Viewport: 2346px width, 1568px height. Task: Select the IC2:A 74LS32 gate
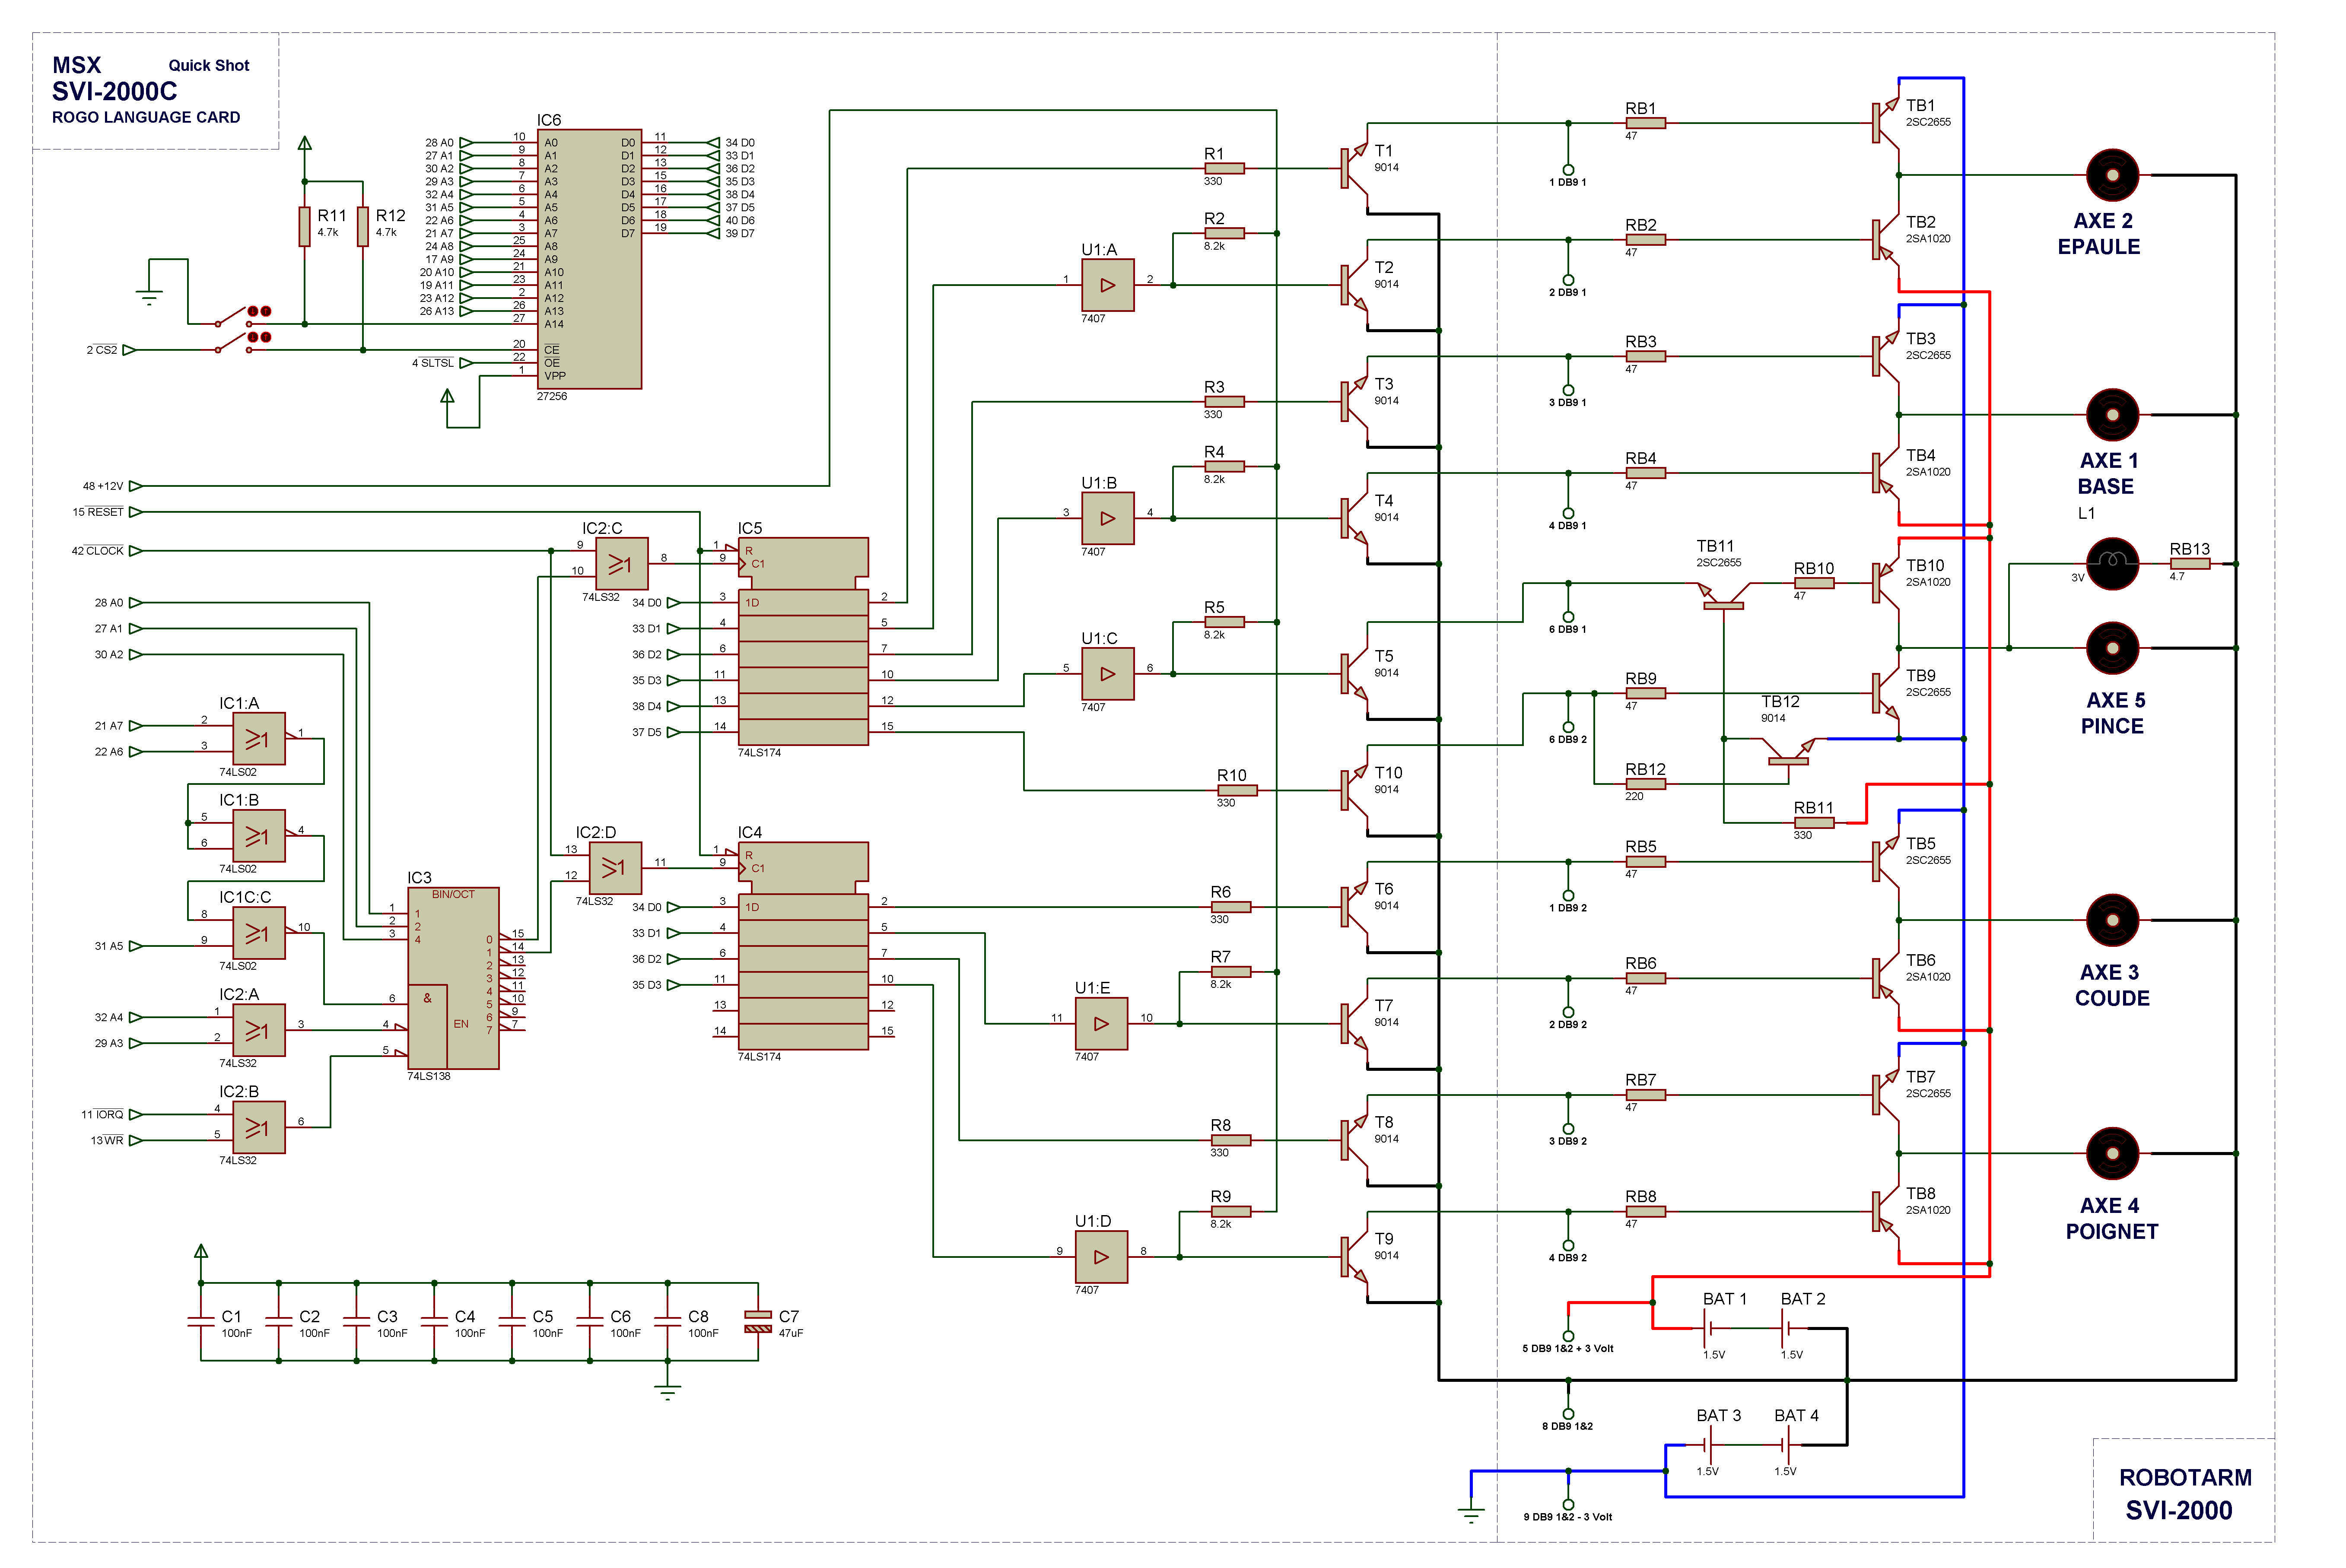tap(259, 1030)
